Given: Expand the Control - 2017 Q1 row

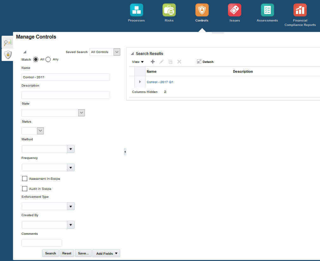Looking at the screenshot, I should (x=139, y=82).
